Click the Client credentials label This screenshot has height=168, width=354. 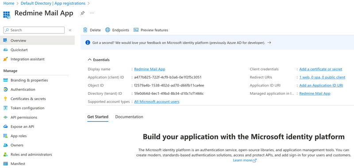click(264, 69)
